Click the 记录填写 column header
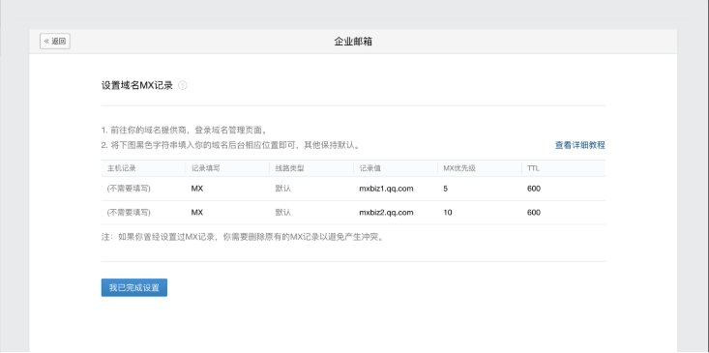709x353 pixels. click(x=205, y=168)
